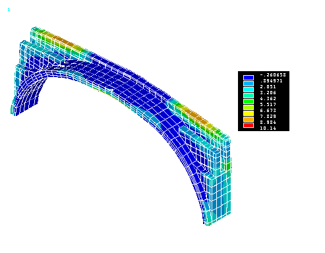Click the light blue .894971 legend swatch
Screen dimensions: 325x253
pyautogui.click(x=249, y=84)
